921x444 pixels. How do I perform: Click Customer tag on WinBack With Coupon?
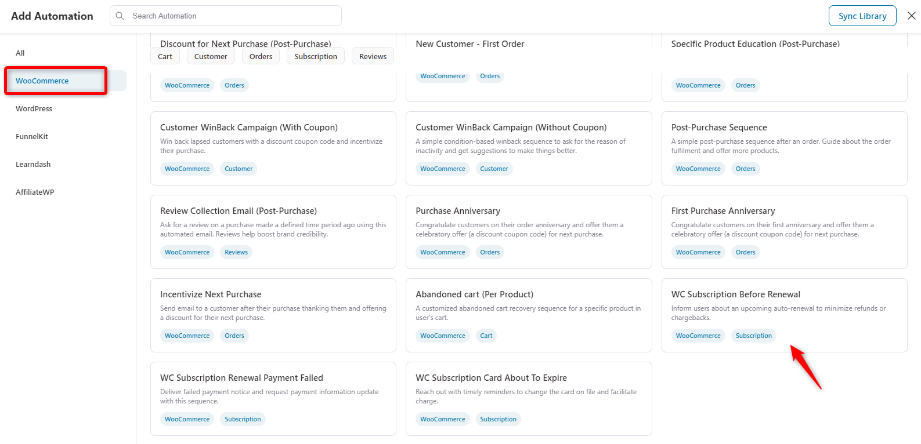239,169
